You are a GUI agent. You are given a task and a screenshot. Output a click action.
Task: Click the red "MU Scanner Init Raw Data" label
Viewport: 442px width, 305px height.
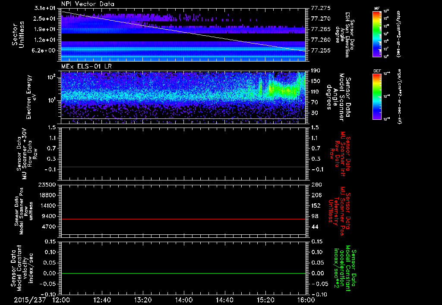339,154
